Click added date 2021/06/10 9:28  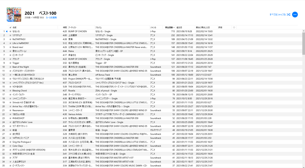(x=184, y=31)
